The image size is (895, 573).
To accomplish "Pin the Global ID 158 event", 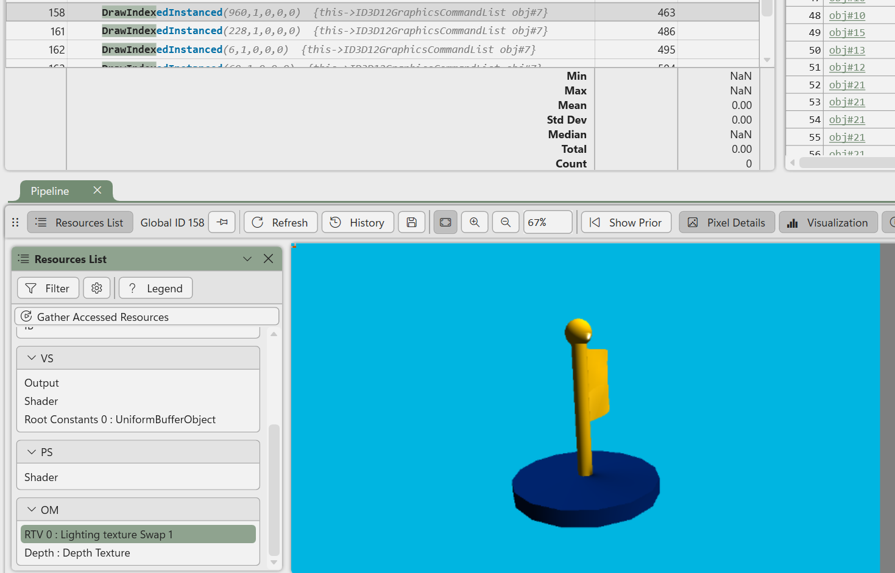I will pyautogui.click(x=222, y=222).
